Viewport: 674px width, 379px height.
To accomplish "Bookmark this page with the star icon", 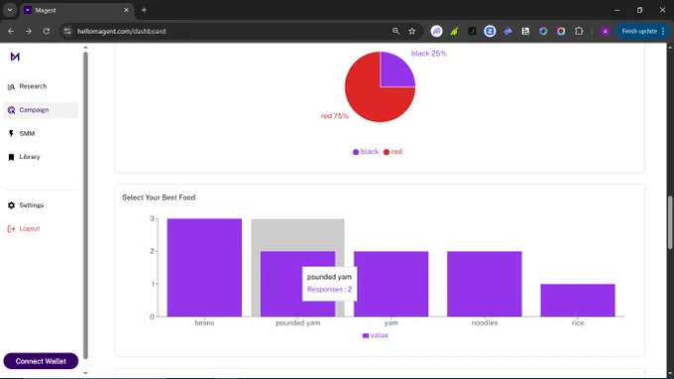I will pos(412,32).
